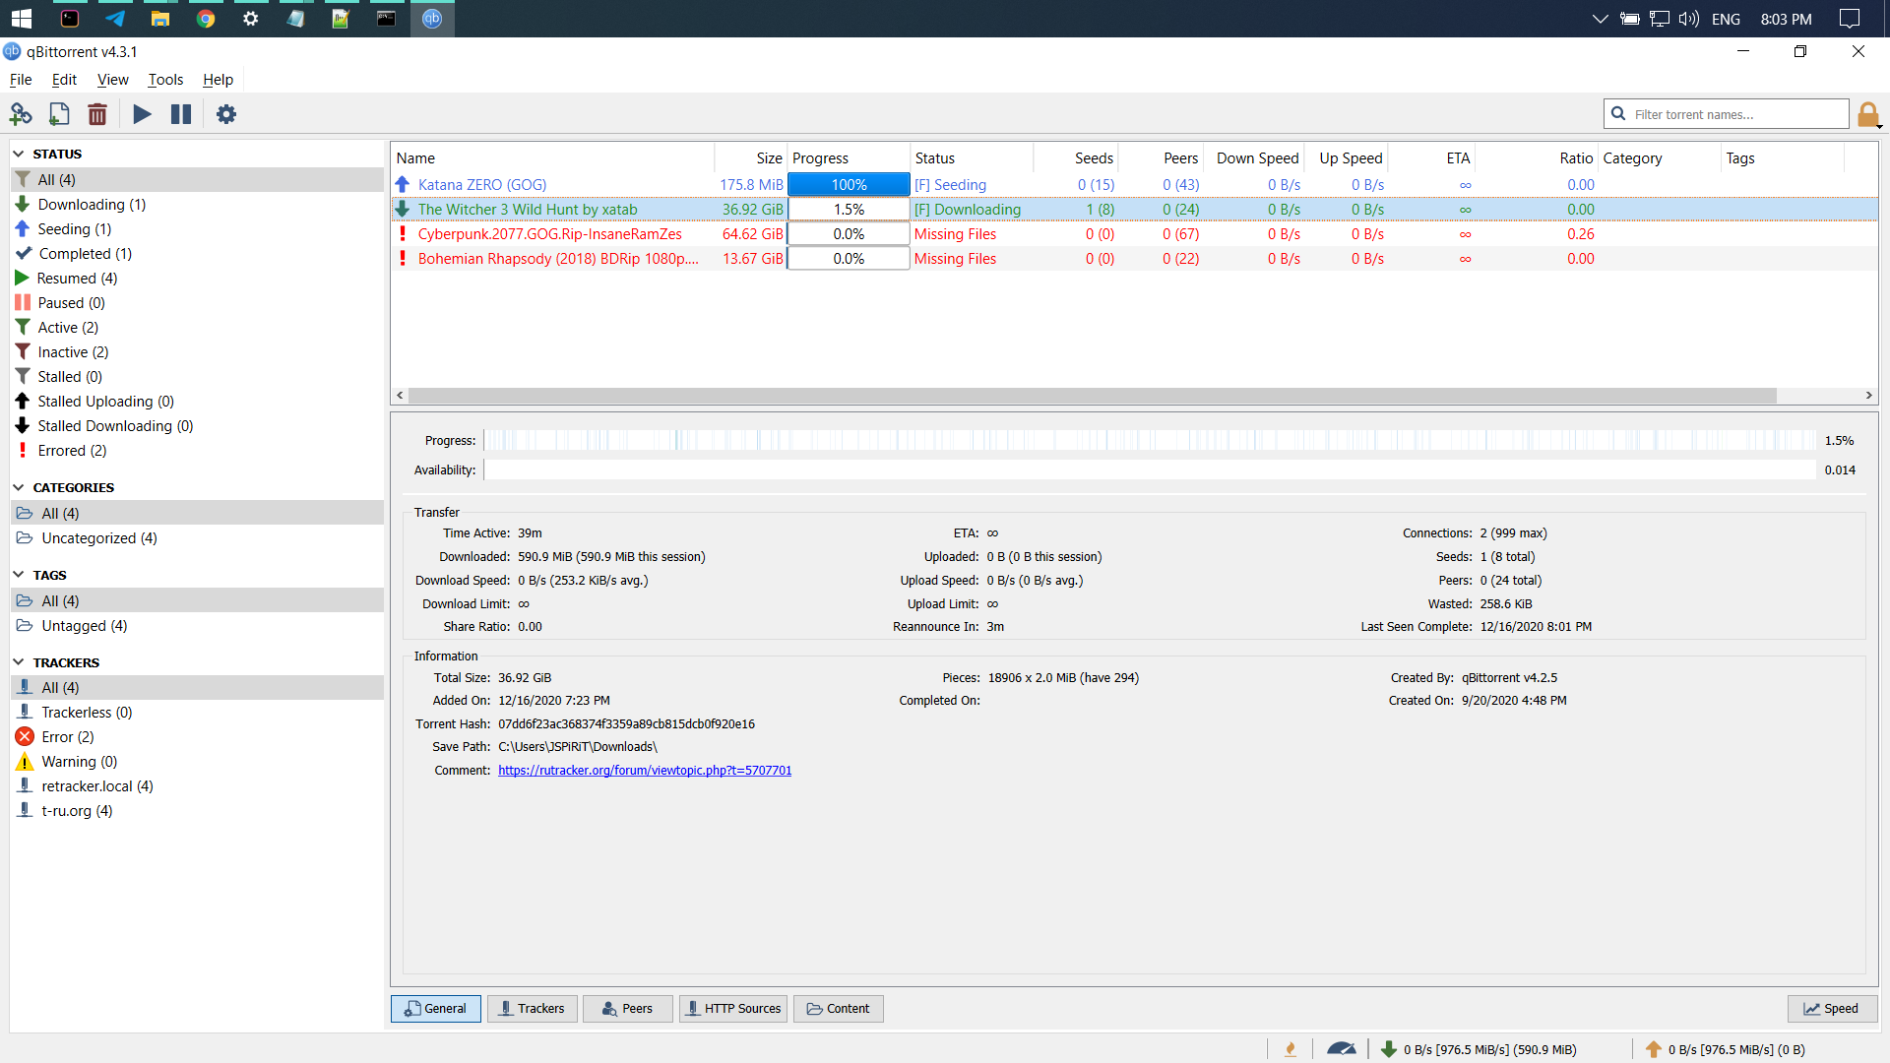Select the Error (2) tracker filter
Viewport: 1890px width, 1063px height.
pos(197,736)
